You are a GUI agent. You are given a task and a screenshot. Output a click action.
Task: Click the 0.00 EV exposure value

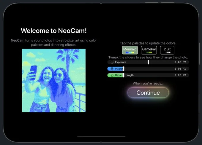[180, 62]
